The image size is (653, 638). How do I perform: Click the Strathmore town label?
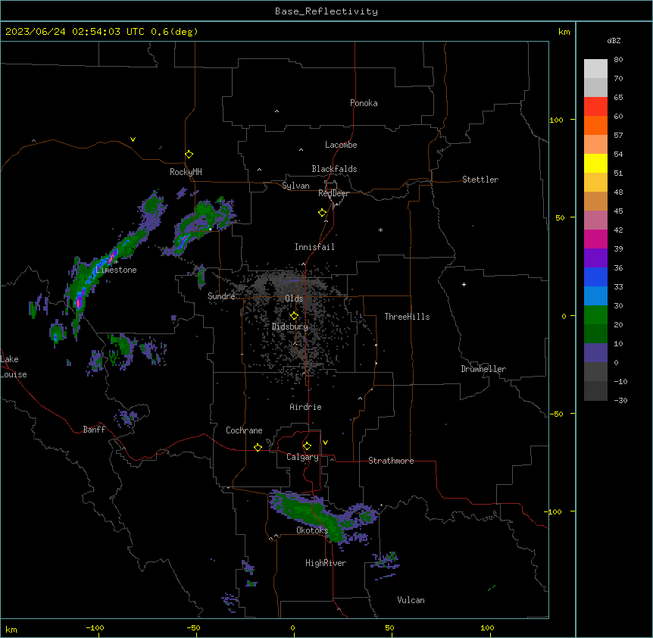click(391, 461)
